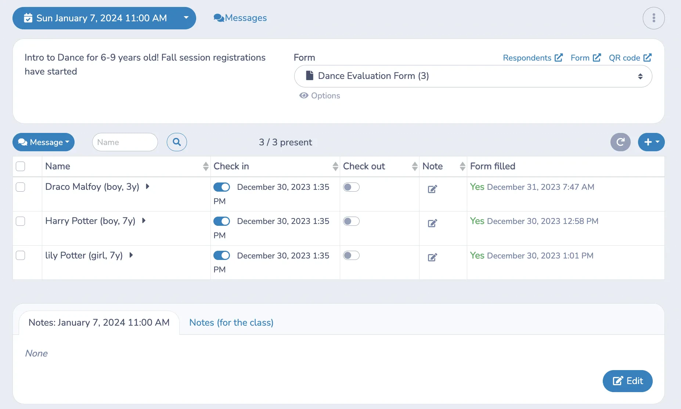Select the Notes: January 7, 2024 tab
Screen dimensions: 681x409
[x=99, y=323]
